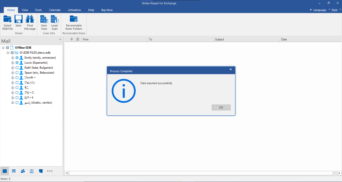
Task: Check the ジャッキー mailbox checkbox
Action: (17, 78)
